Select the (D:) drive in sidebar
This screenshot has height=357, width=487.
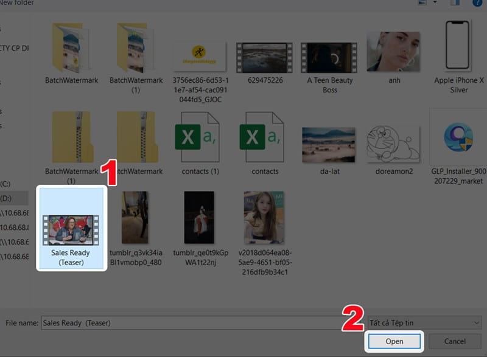13,198
